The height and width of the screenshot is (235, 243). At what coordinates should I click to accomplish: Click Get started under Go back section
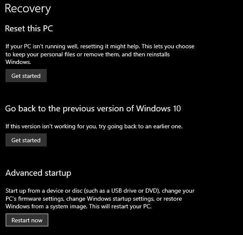coord(26,140)
